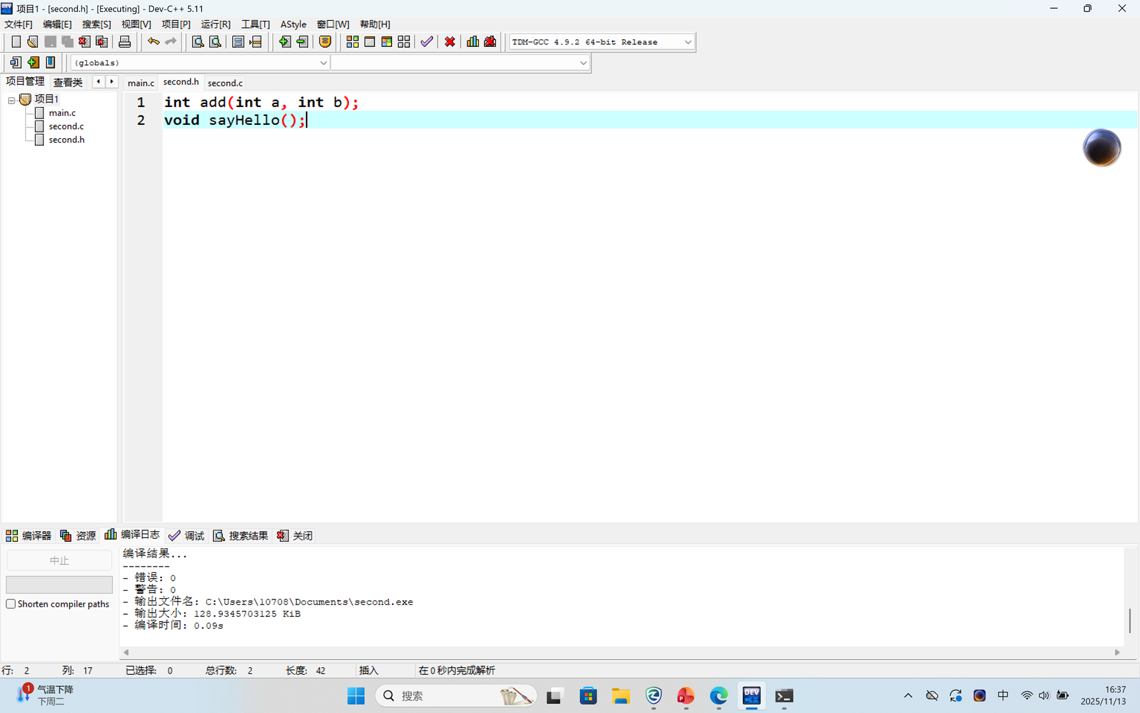Image resolution: width=1140 pixels, height=713 pixels.
Task: Open the 窗口[W] menu
Action: coord(333,24)
